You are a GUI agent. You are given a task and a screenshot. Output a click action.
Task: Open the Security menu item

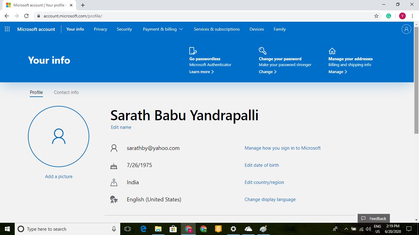pos(124,29)
